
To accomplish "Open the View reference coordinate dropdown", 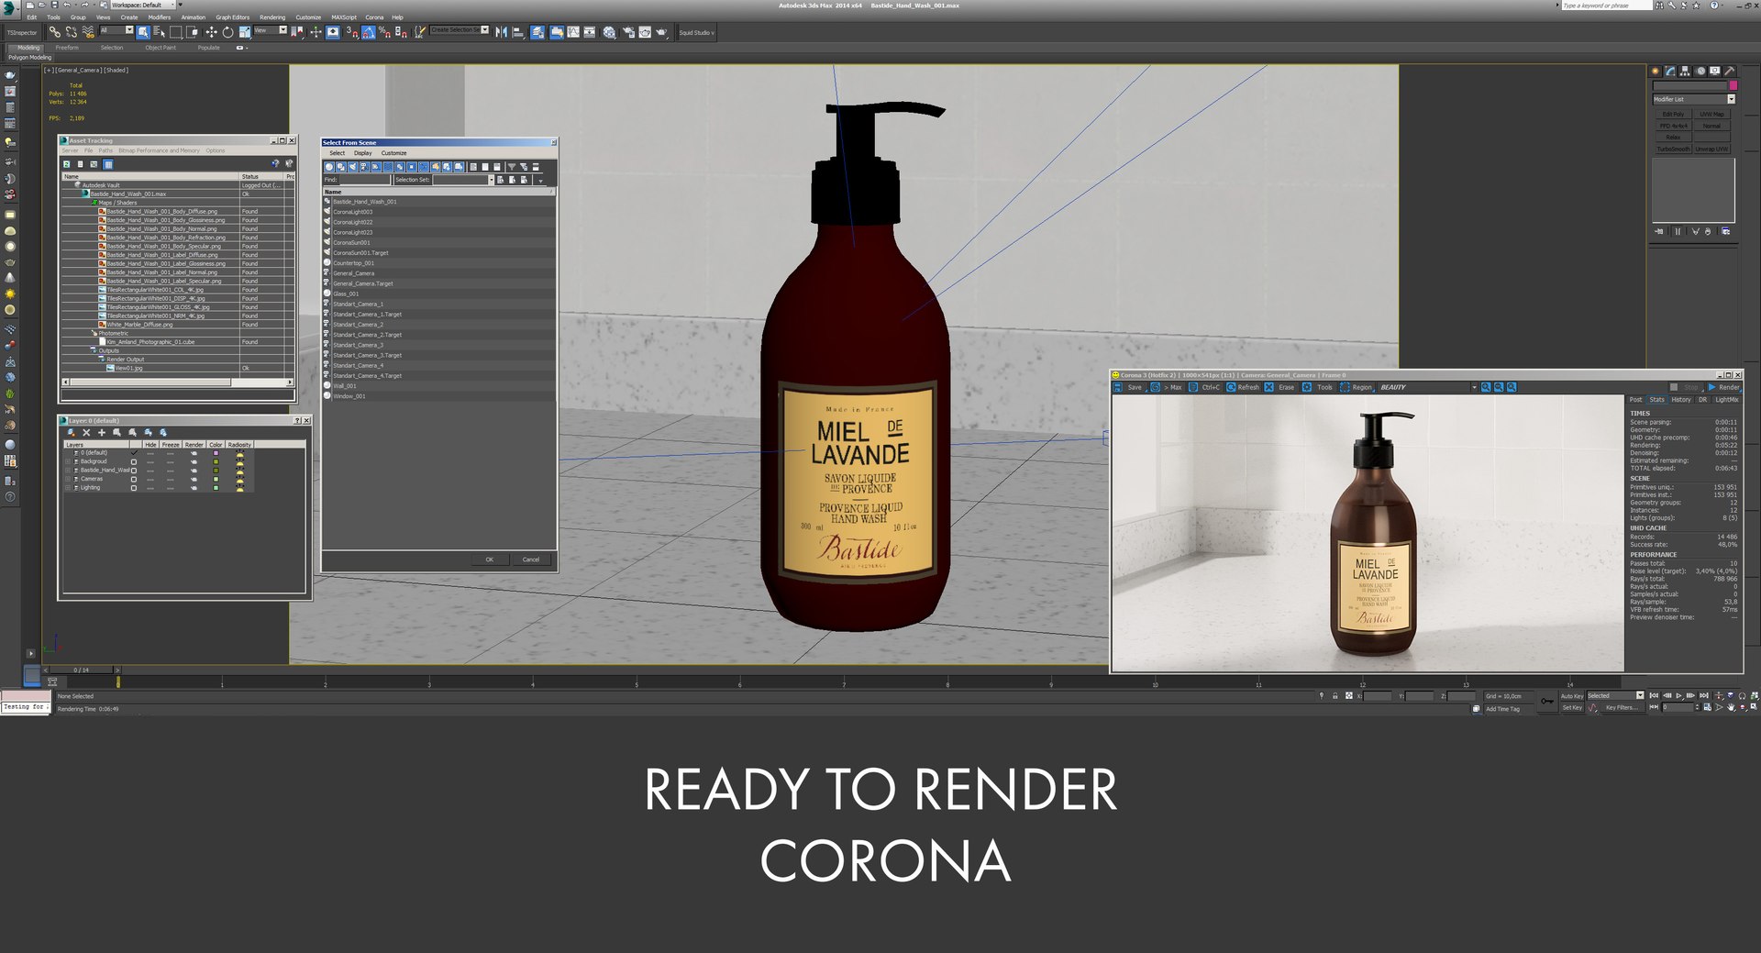I will click(x=271, y=29).
